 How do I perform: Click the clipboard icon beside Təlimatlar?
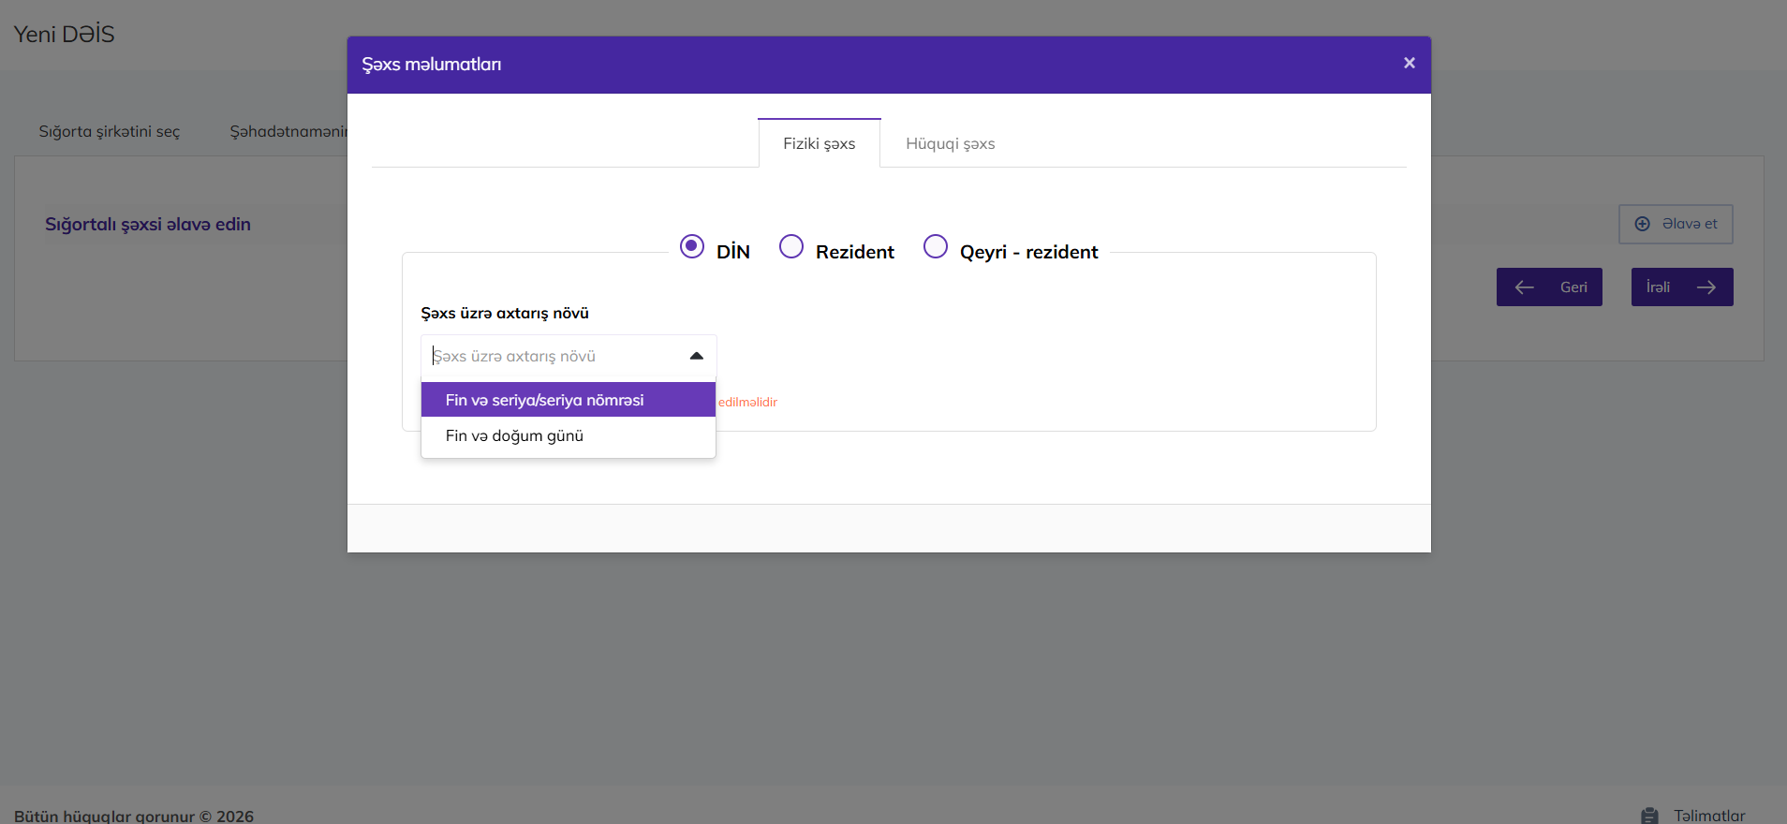1649,816
